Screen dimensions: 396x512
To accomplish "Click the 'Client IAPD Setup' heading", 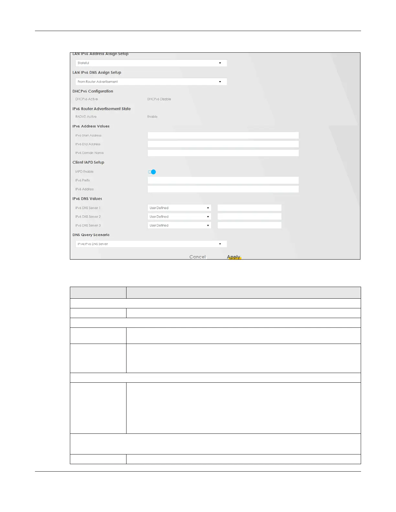I will tap(88, 162).
